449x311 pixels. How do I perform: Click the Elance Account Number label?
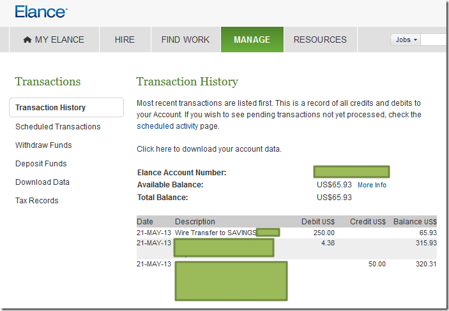pos(182,173)
